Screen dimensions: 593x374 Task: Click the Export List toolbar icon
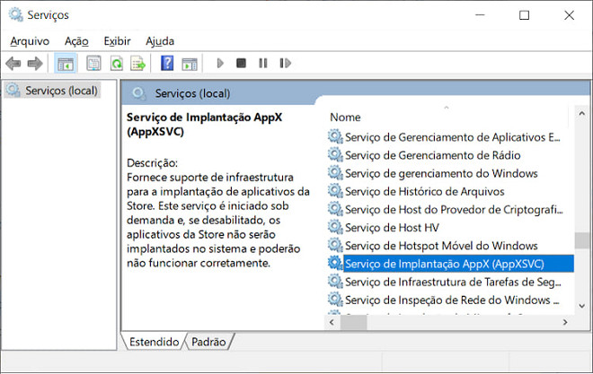pyautogui.click(x=138, y=64)
